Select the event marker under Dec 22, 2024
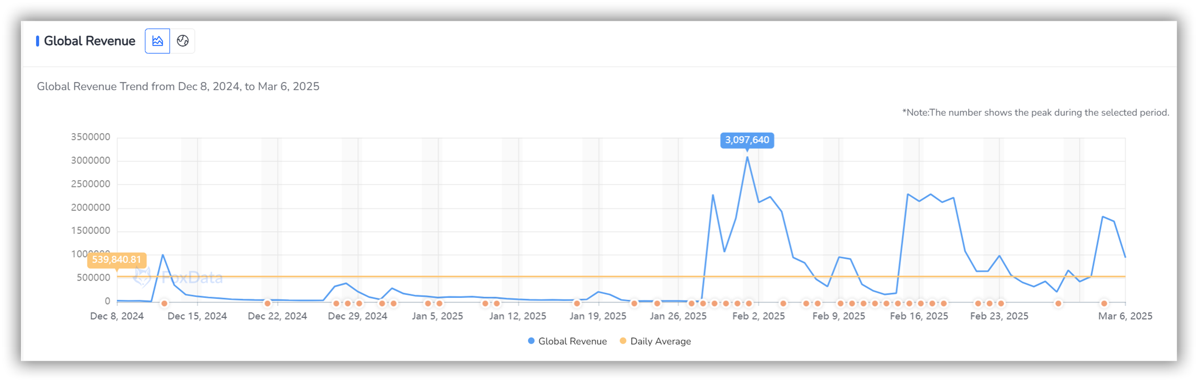 267,304
